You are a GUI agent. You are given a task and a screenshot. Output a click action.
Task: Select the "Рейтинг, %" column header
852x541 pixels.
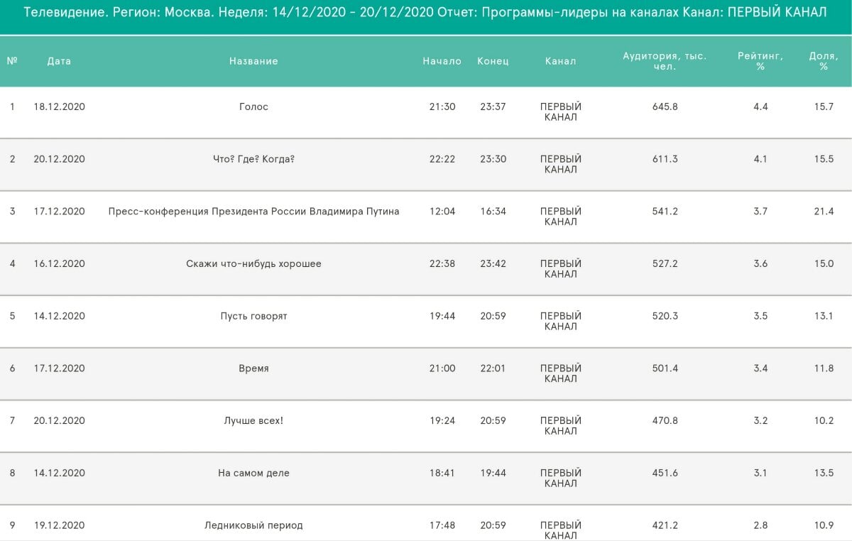click(x=760, y=61)
